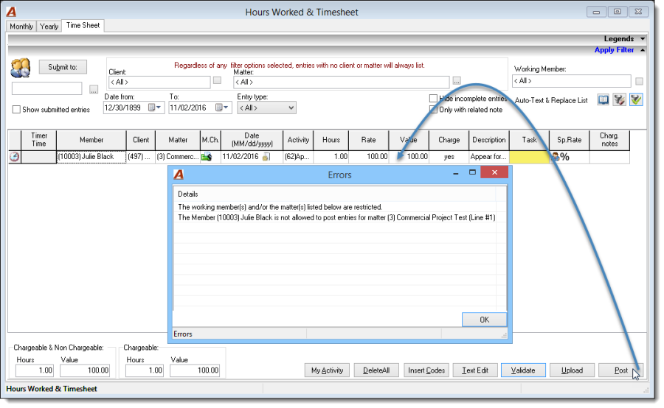Open Submit to browse ellipsis button
This screenshot has width=664, height=408.
[x=94, y=89]
